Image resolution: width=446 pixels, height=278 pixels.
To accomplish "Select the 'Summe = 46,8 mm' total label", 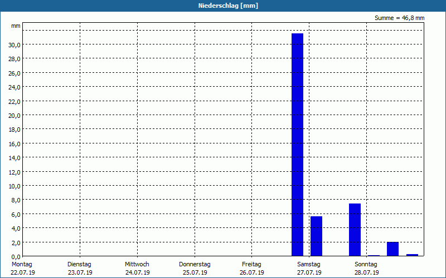I will click(399, 18).
